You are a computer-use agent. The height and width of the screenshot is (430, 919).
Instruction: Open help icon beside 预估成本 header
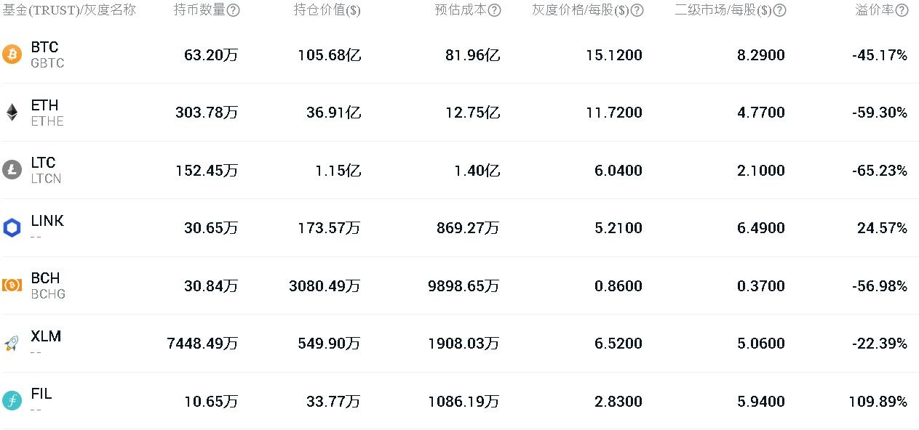tap(494, 10)
